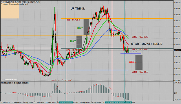
Task: Click the highlighted 2015.09.18 01:45 time marker
Action: (66, 102)
